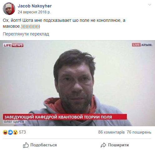Click the red caption banner in photo
Image resolution: width=155 pixels, height=151 pixels.
[x=65, y=117]
